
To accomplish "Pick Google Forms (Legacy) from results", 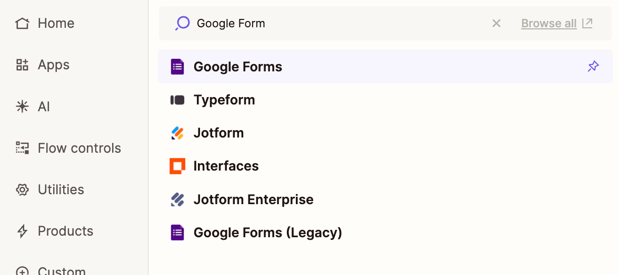I will (267, 232).
